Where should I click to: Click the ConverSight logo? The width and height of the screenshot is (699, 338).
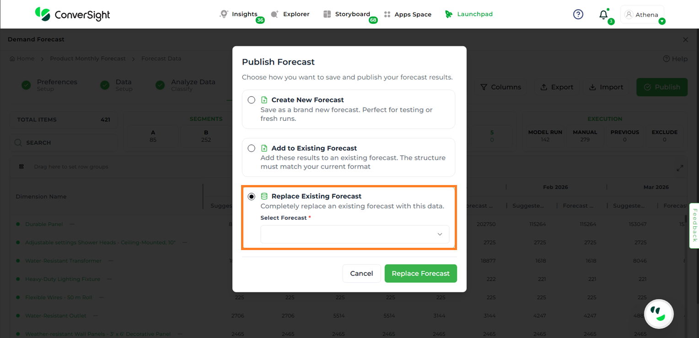[73, 14]
